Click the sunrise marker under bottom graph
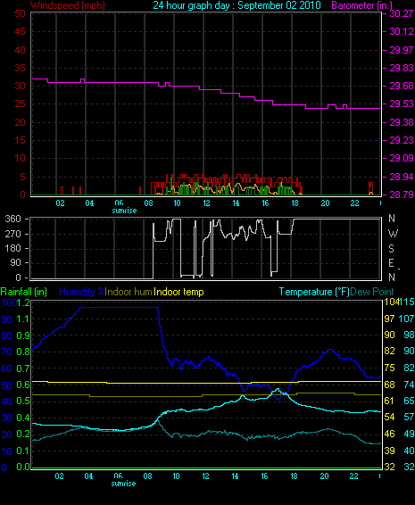This screenshot has height=505, width=415. (123, 484)
